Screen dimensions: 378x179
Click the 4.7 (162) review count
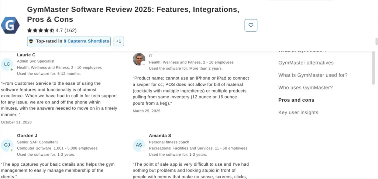coord(66,31)
